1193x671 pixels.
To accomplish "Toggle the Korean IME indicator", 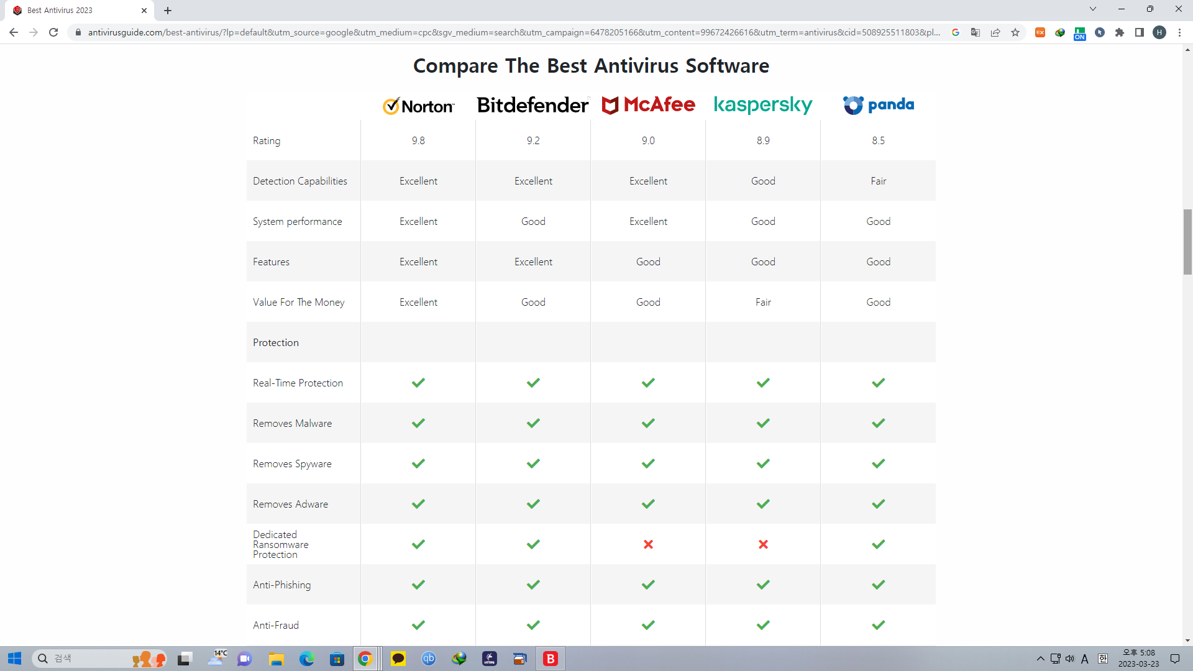I will [x=1103, y=659].
